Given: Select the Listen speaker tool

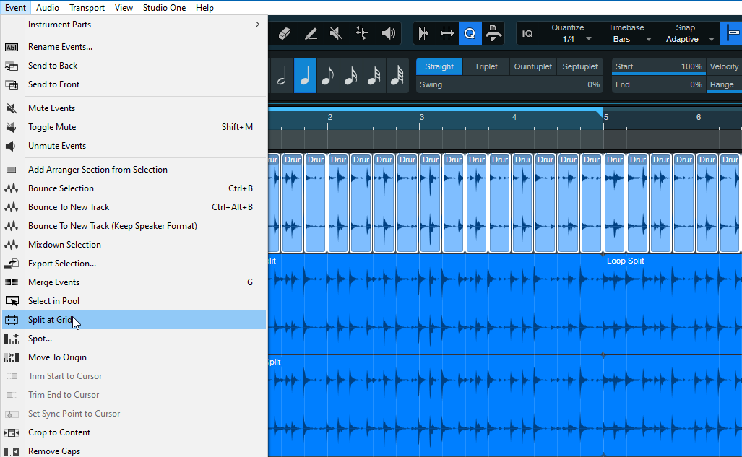Looking at the screenshot, I should coord(389,33).
